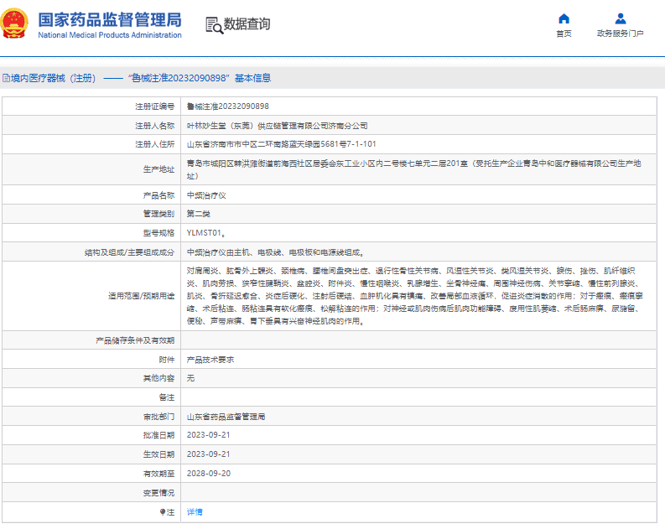
Task: Select 产品技术要求 attachment text
Action: pyautogui.click(x=210, y=360)
